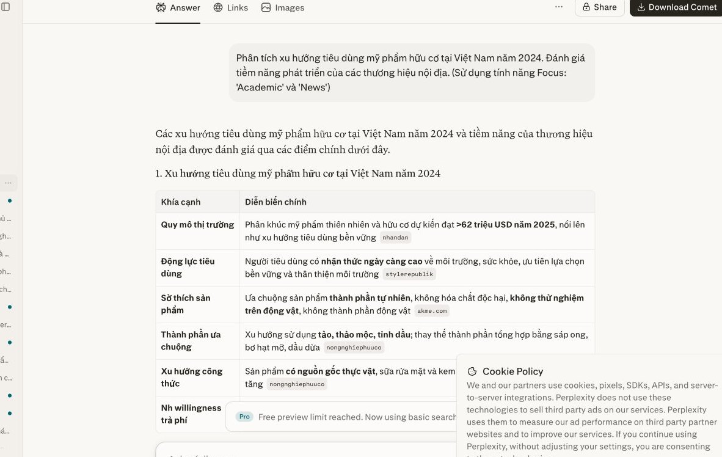Click the Quy mô thị trường cell
The height and width of the screenshot is (457, 722).
[197, 232]
